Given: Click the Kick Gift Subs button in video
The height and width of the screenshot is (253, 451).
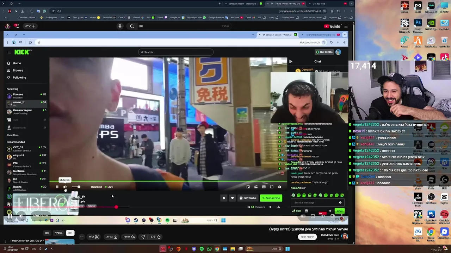Looking at the screenshot, I should coord(248,198).
